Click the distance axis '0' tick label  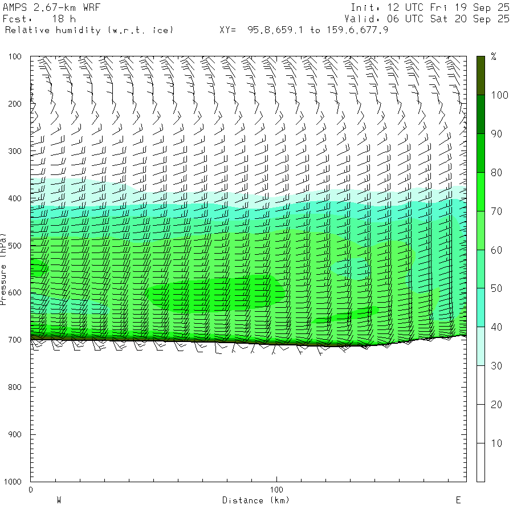click(x=31, y=490)
